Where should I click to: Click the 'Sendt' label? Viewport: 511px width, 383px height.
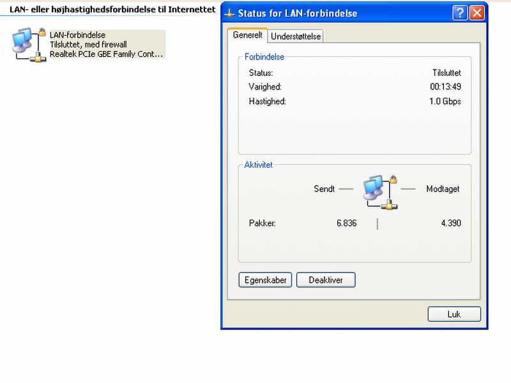[x=324, y=189]
